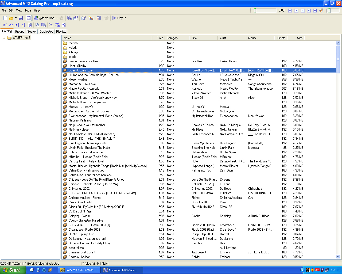Open the File menu
Viewport: 342px width, 274px height.
click(x=4, y=10)
